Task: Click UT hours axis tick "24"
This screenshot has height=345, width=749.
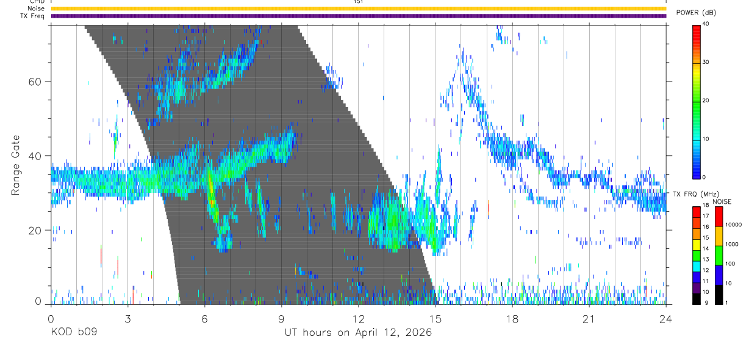Action: click(666, 318)
